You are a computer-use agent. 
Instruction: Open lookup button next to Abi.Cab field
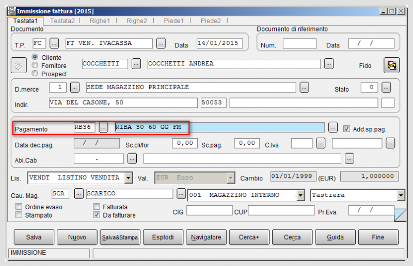[x=132, y=159]
